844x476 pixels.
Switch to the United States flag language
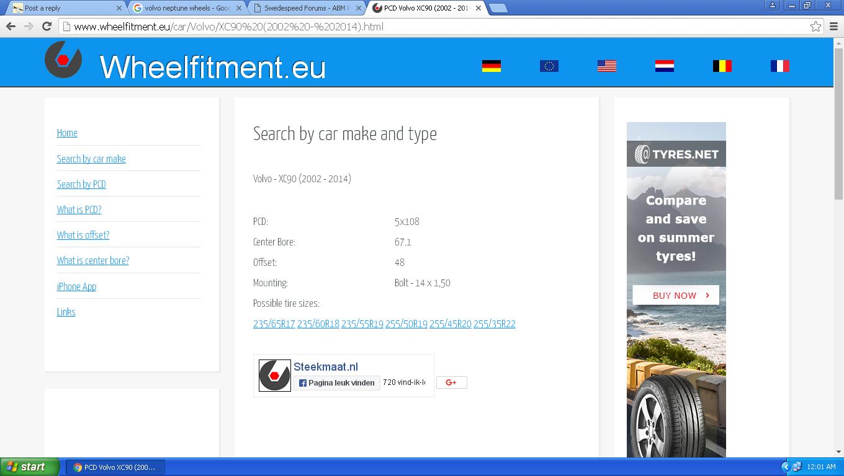(606, 66)
